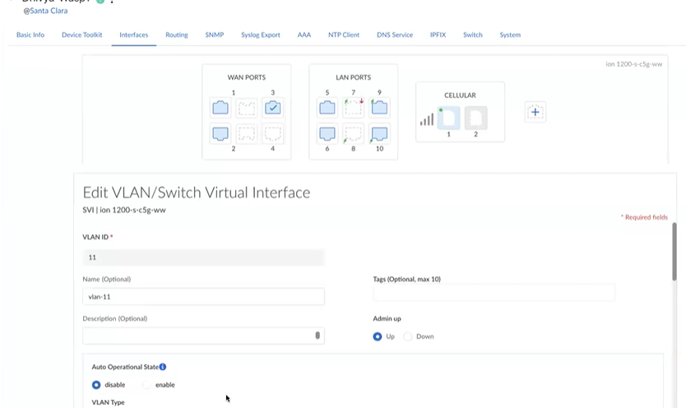
Task: Open the Syslog Export tab
Action: pyautogui.click(x=260, y=35)
